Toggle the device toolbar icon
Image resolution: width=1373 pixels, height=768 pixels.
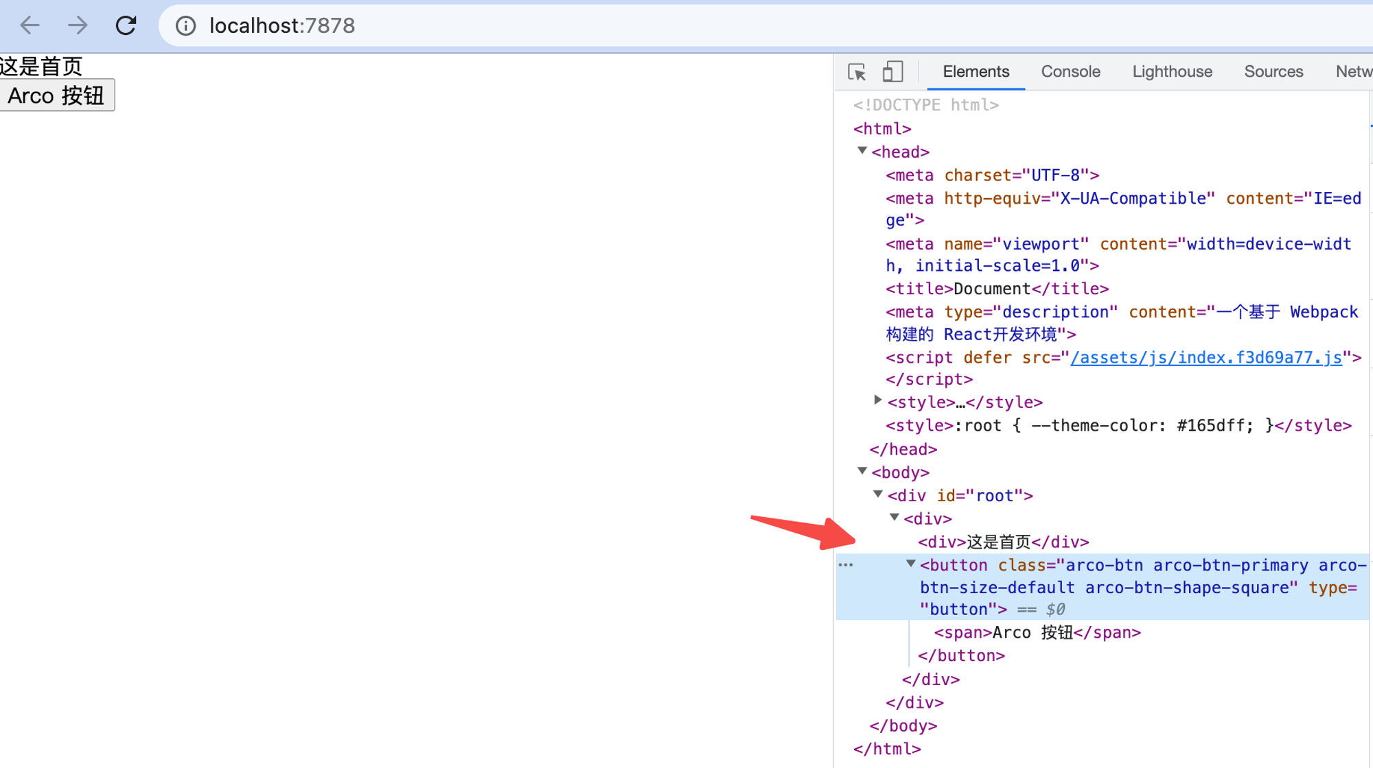tap(892, 71)
